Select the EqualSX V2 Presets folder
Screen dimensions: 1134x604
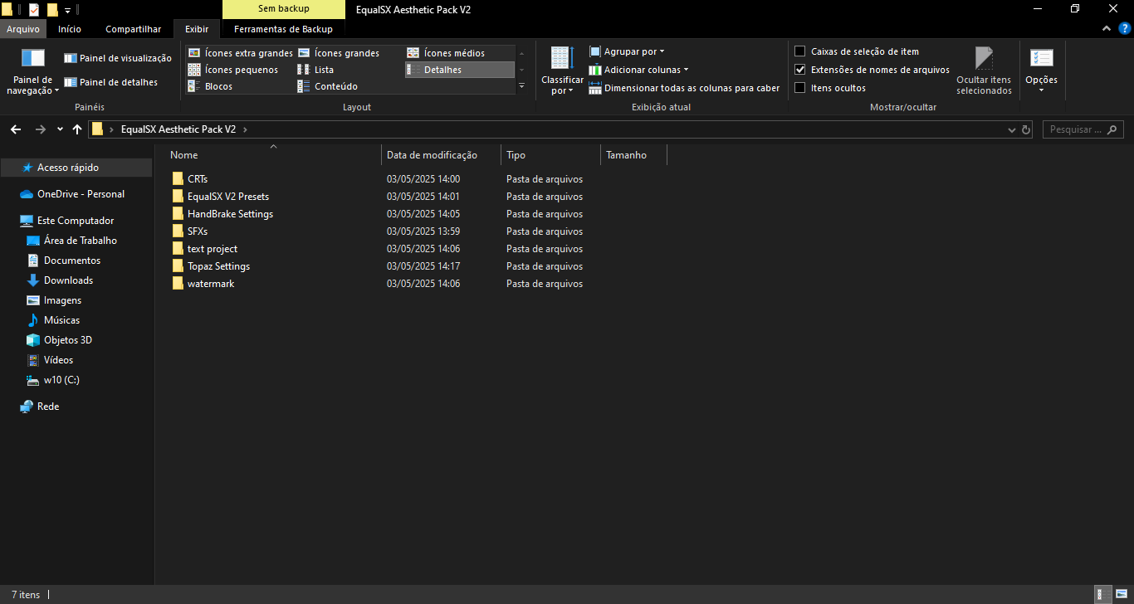point(228,197)
